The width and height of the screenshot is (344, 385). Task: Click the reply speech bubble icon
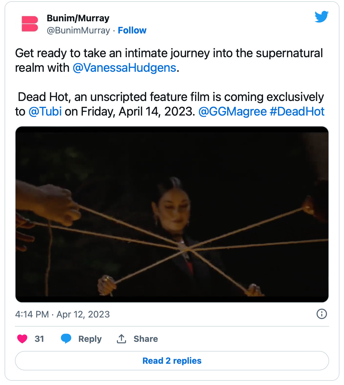click(x=66, y=338)
